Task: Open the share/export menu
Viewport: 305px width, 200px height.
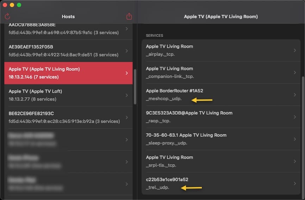Action: click(x=129, y=16)
